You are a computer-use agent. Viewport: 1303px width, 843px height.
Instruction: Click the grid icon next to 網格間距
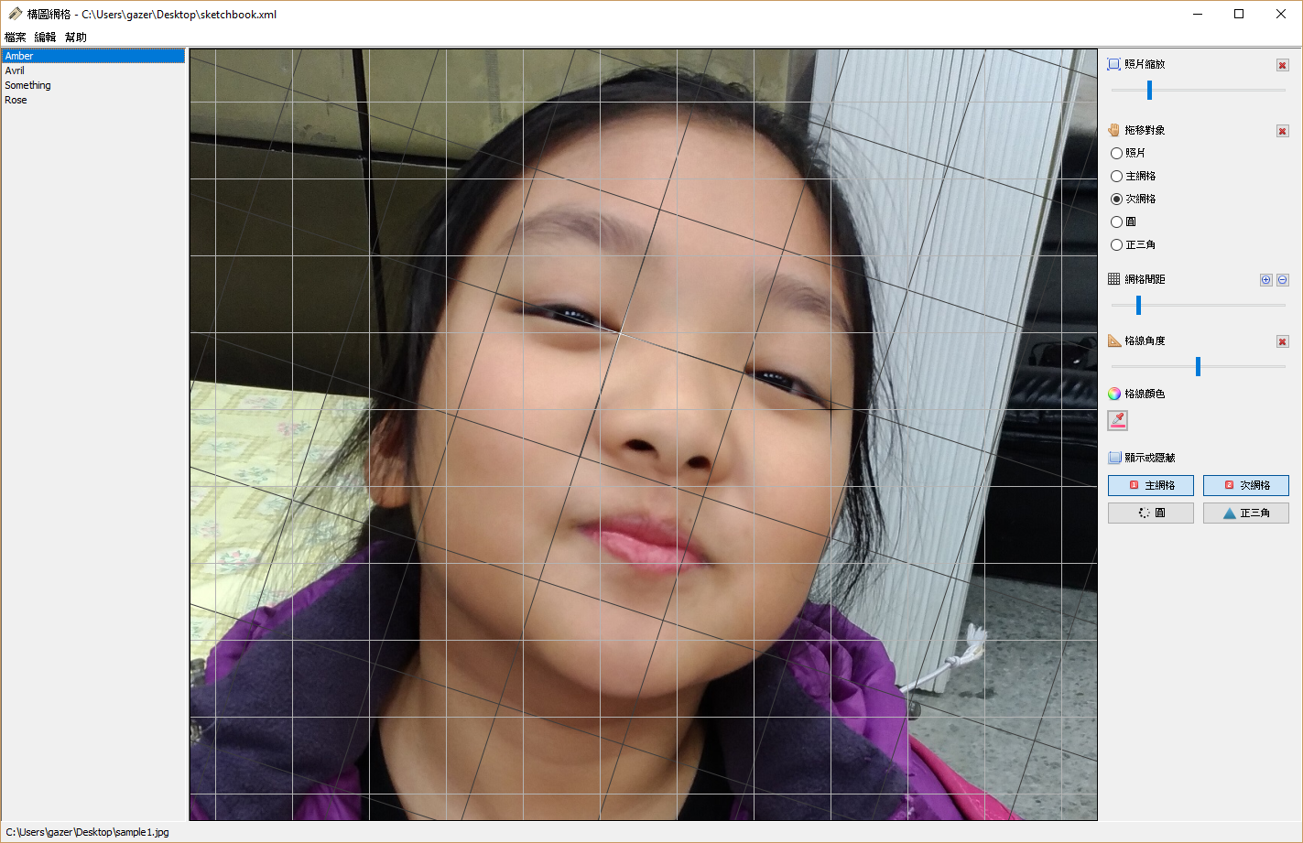click(1114, 279)
